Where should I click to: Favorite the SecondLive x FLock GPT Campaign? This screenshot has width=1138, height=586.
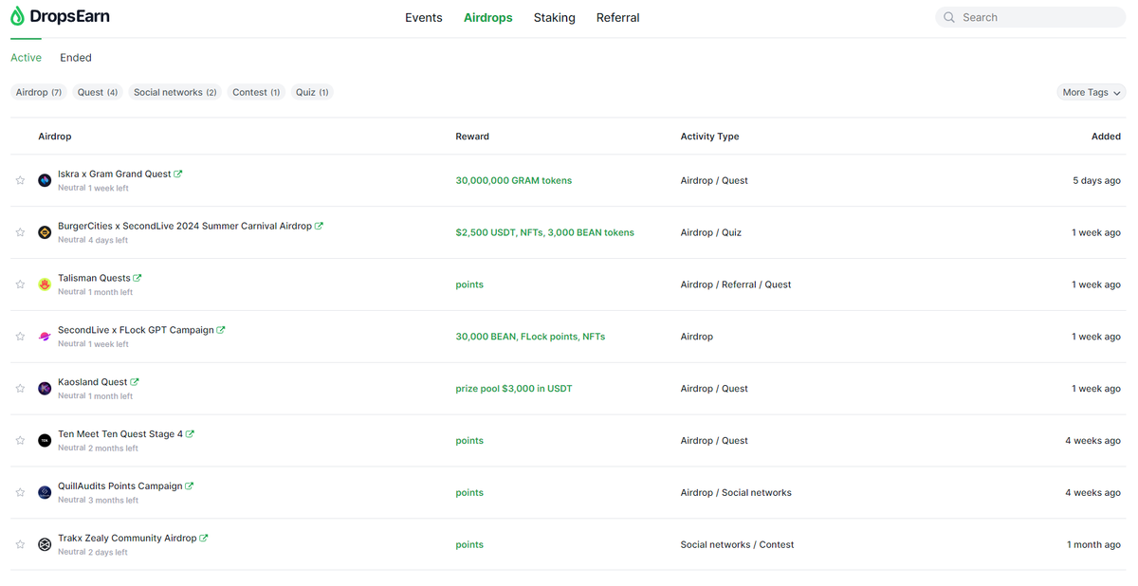point(20,337)
